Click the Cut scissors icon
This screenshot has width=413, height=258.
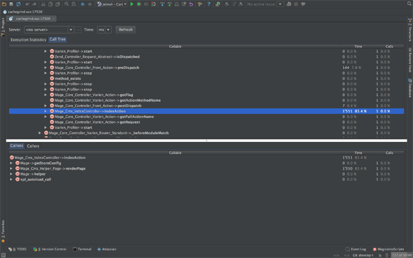click(x=43, y=4)
